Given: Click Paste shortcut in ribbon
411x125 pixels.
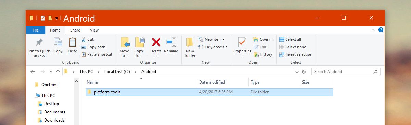Looking at the screenshot, I should (97, 54).
